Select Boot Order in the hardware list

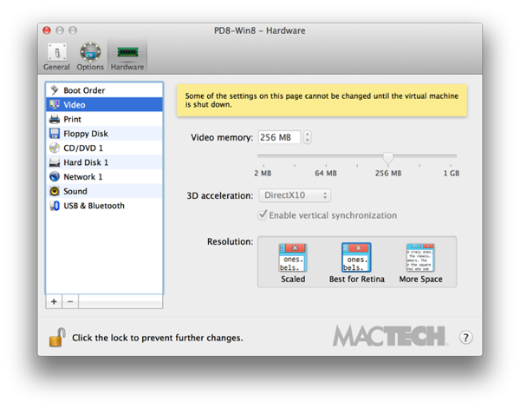[x=83, y=90]
